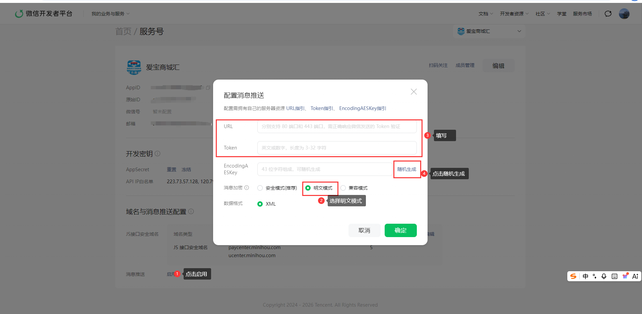Close the 配置消息推送 dialog with X
The image size is (642, 314).
coord(414,92)
